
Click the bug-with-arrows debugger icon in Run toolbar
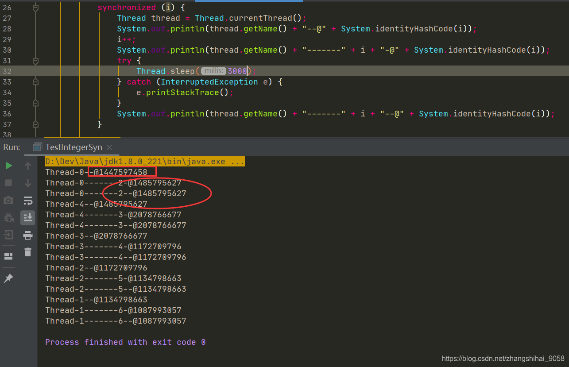[x=8, y=217]
